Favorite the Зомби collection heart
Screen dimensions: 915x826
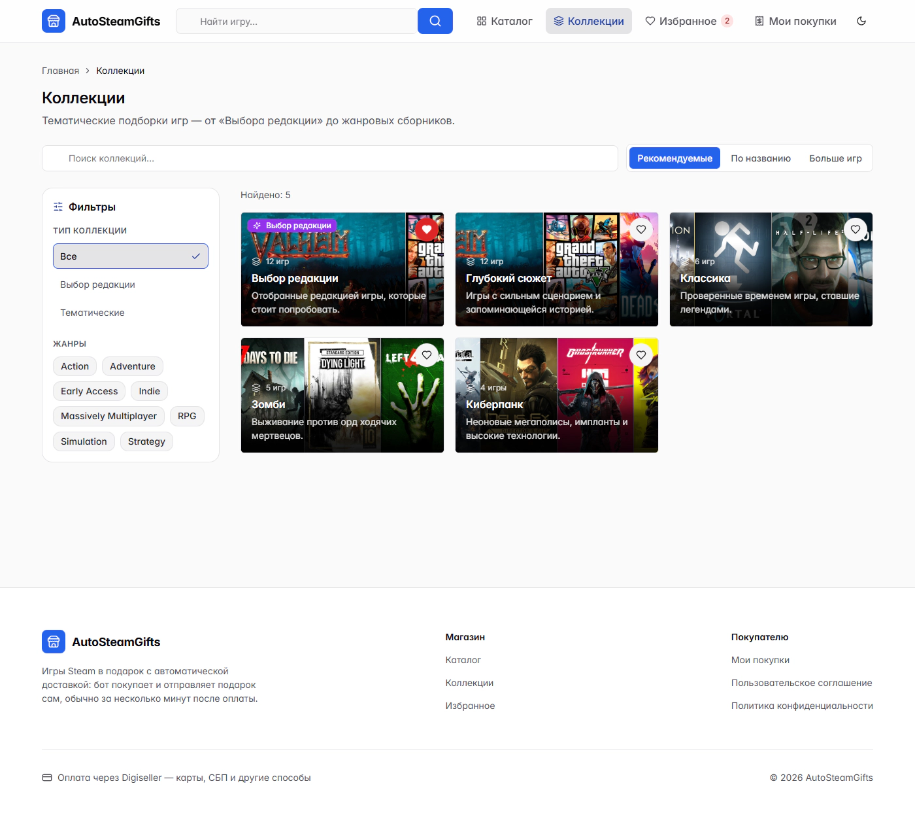(427, 354)
